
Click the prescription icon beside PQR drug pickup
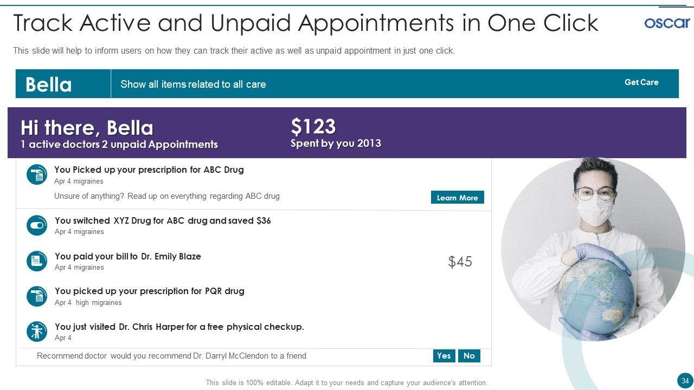point(37,296)
